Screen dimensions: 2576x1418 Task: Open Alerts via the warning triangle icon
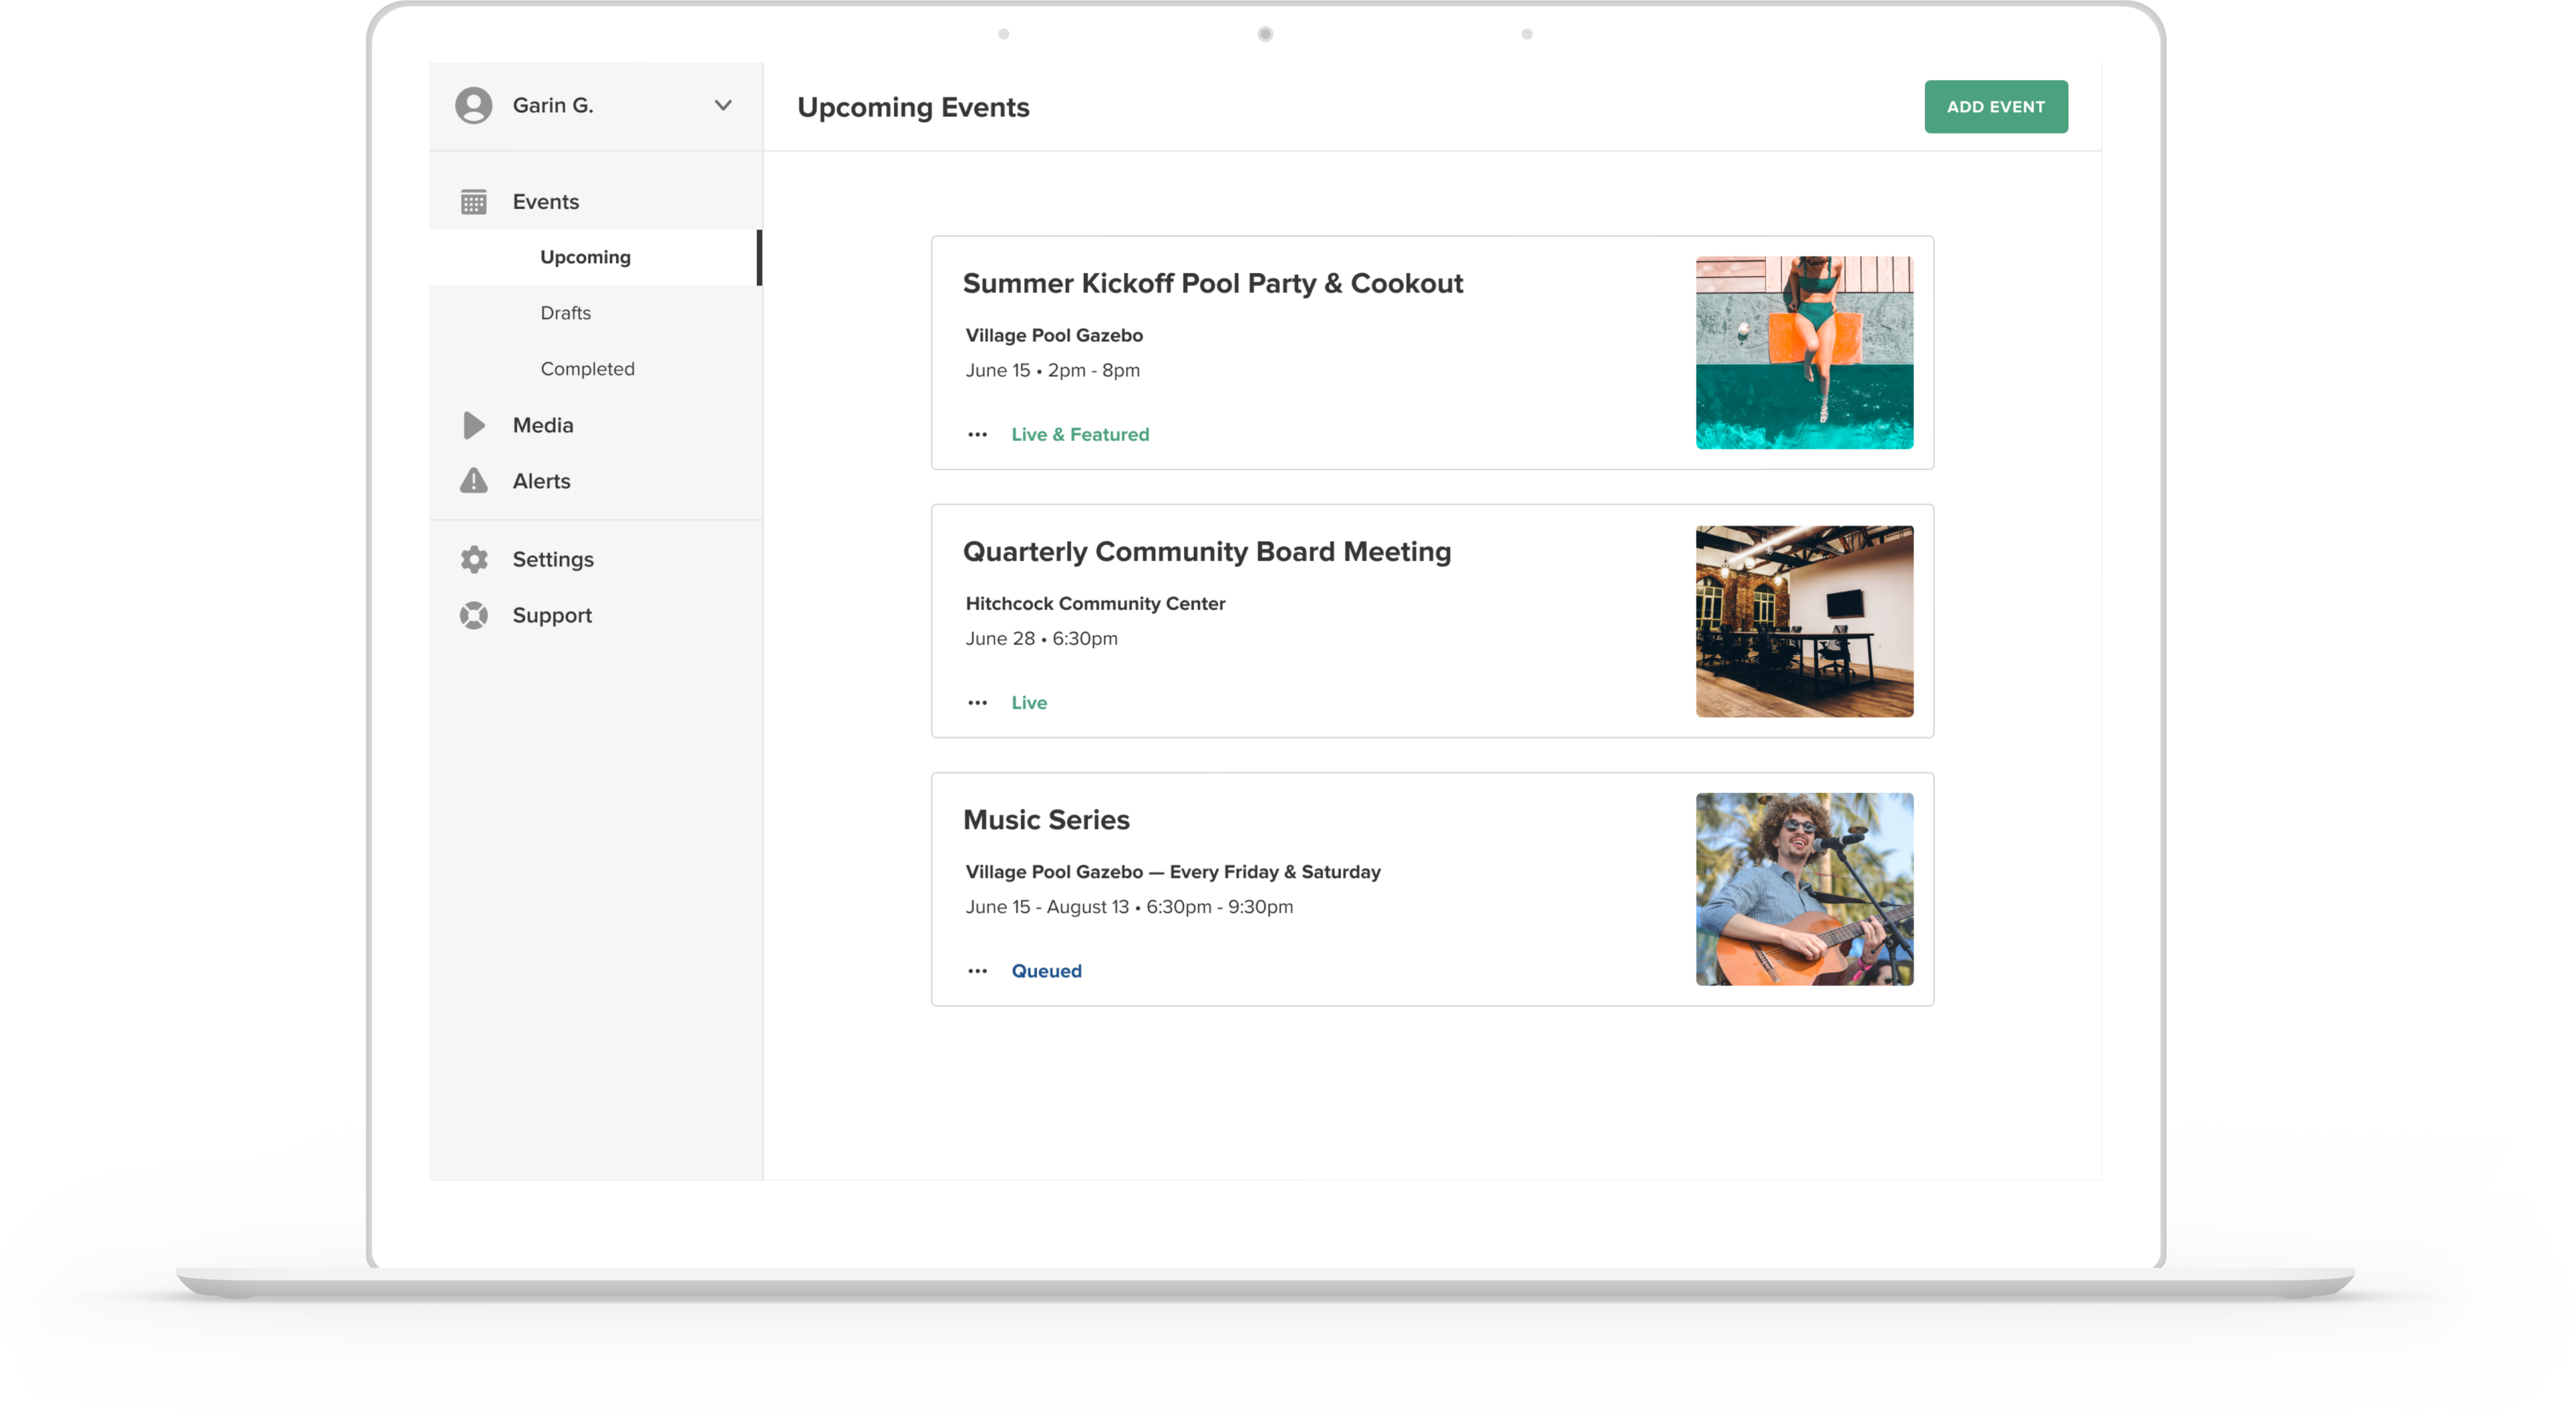[474, 481]
